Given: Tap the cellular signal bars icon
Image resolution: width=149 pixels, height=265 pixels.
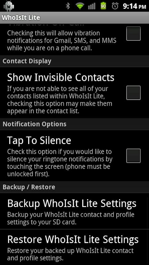Looking at the screenshot, I should [x=92, y=6].
